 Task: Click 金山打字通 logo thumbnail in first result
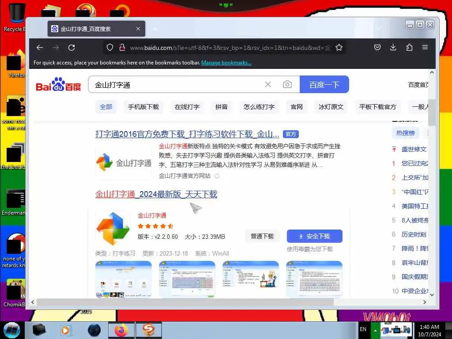(124, 162)
